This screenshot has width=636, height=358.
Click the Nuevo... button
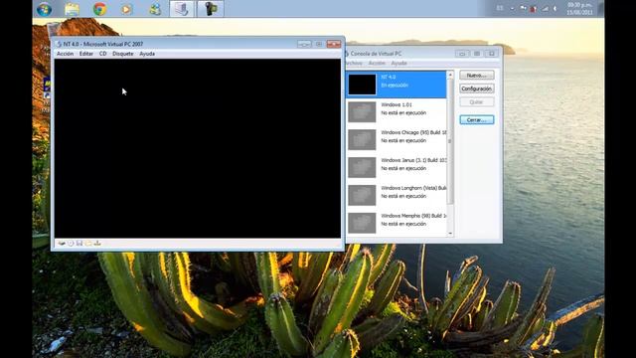477,76
